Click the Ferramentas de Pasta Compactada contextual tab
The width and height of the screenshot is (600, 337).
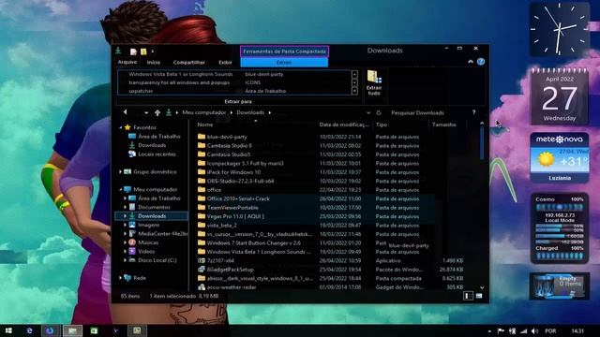click(x=284, y=51)
